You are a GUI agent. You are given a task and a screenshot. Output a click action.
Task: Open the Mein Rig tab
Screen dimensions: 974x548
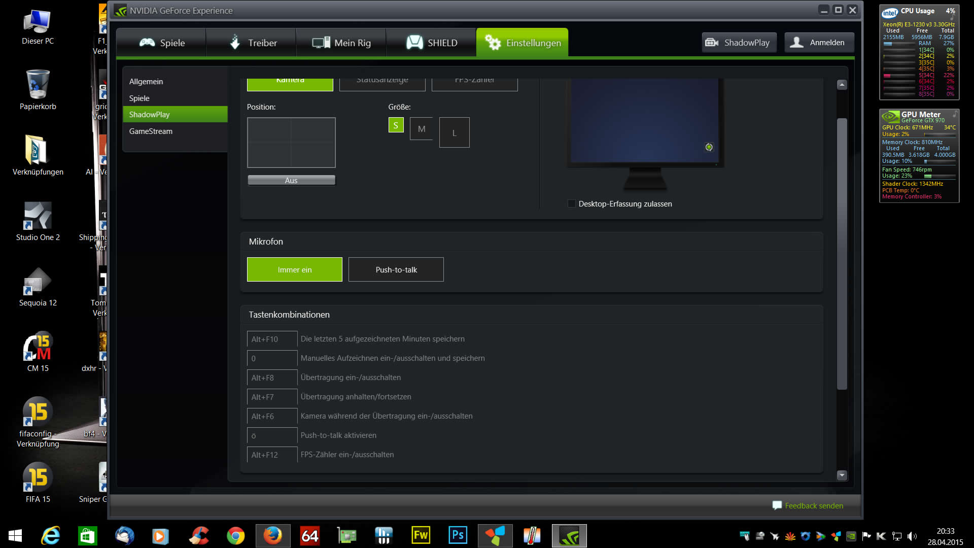tap(341, 43)
